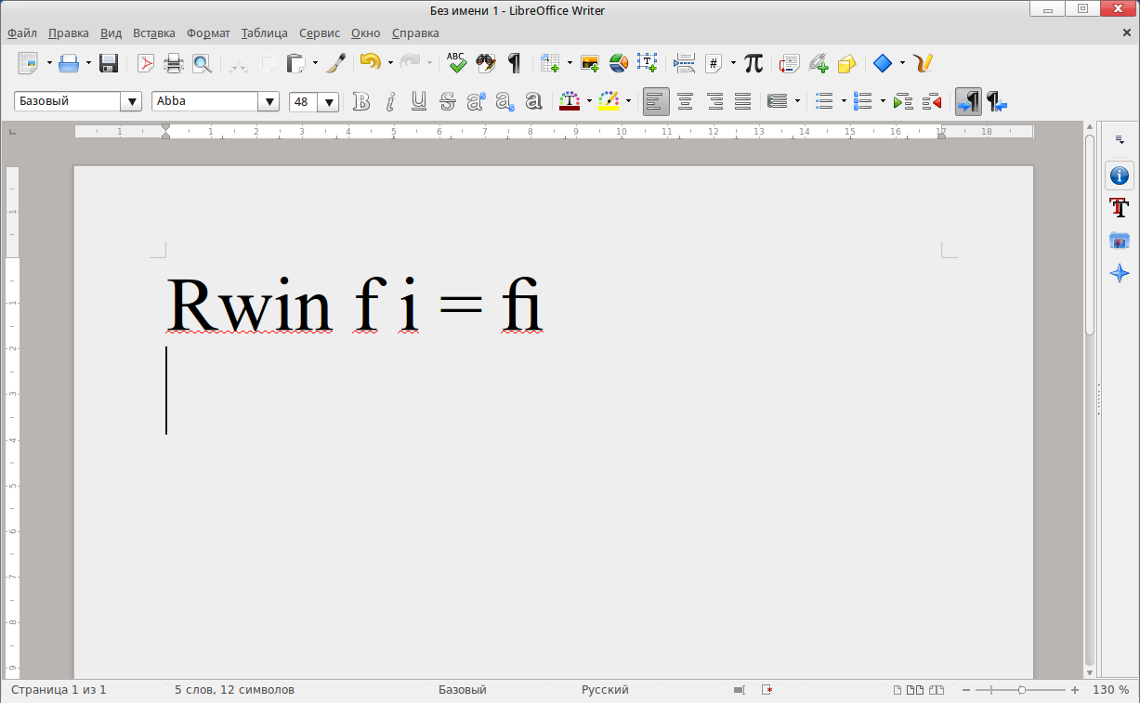
Task: Click the zoom slider in status bar
Action: 1022,690
